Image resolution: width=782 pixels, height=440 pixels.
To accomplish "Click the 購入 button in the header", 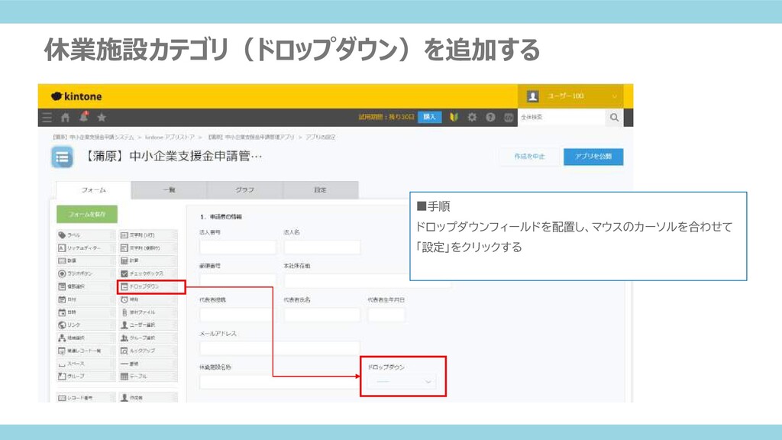I will 429,117.
